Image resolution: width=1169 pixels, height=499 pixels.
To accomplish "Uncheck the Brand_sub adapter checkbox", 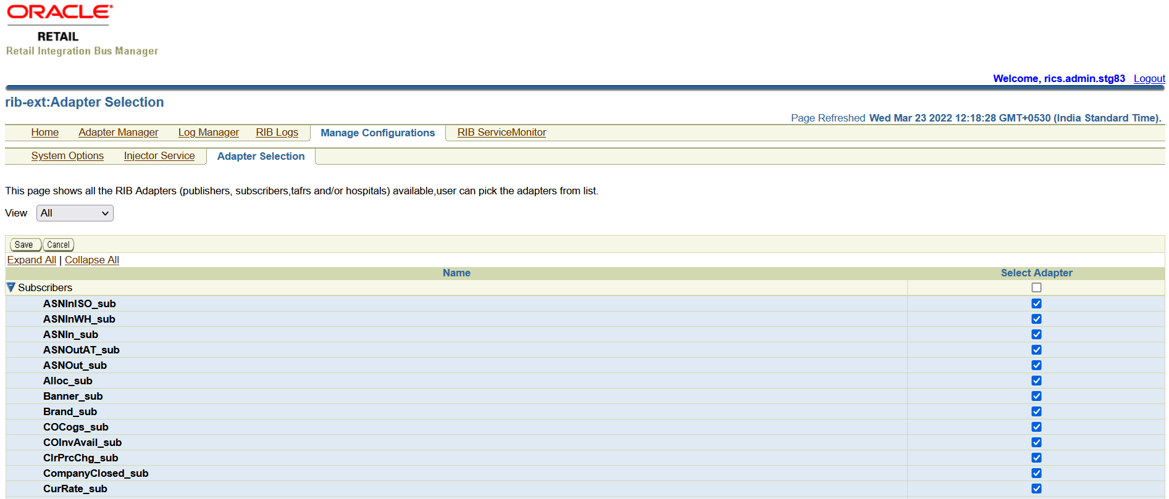I will coord(1036,411).
